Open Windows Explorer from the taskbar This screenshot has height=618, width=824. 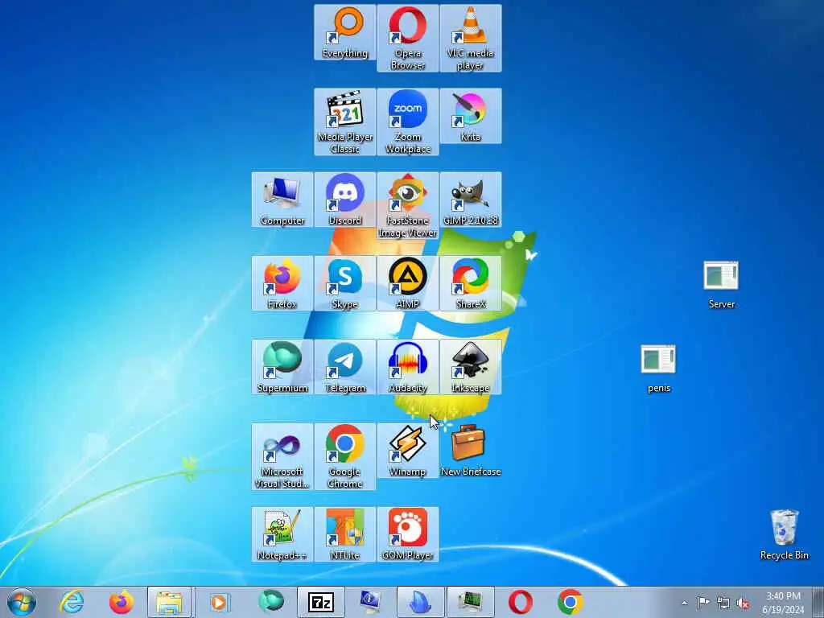point(171,602)
